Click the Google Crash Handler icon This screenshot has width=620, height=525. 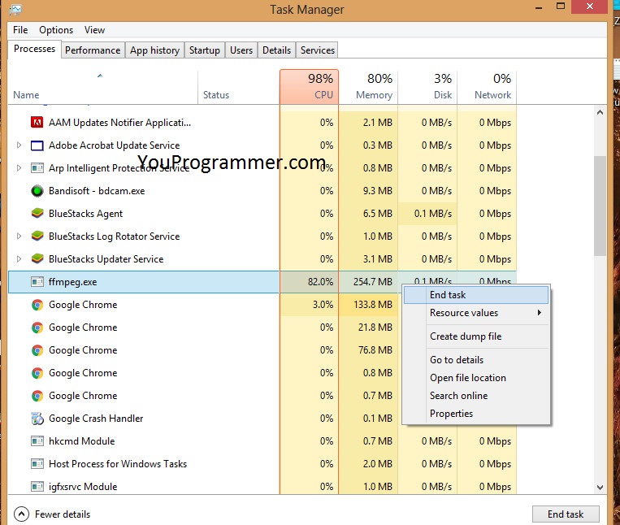[x=37, y=419]
